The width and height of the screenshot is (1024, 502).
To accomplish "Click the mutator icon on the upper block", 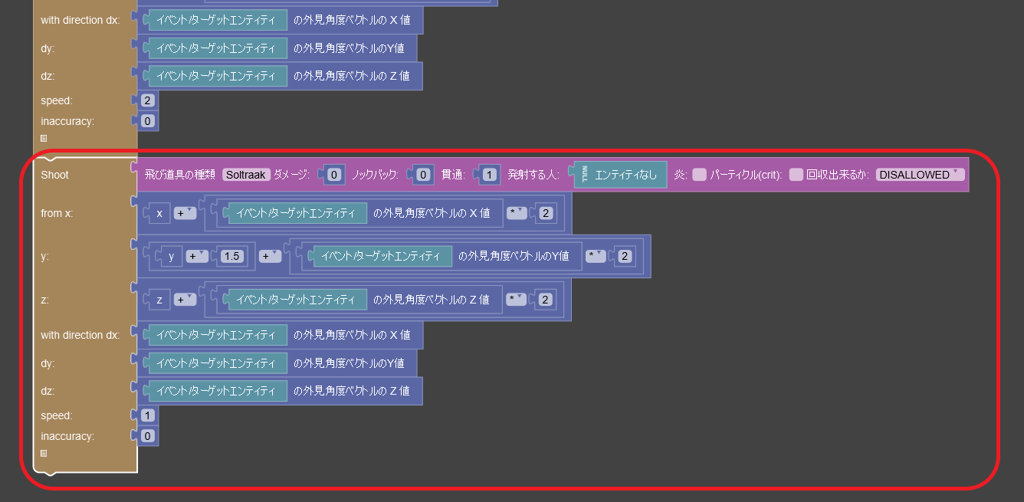I will (44, 138).
